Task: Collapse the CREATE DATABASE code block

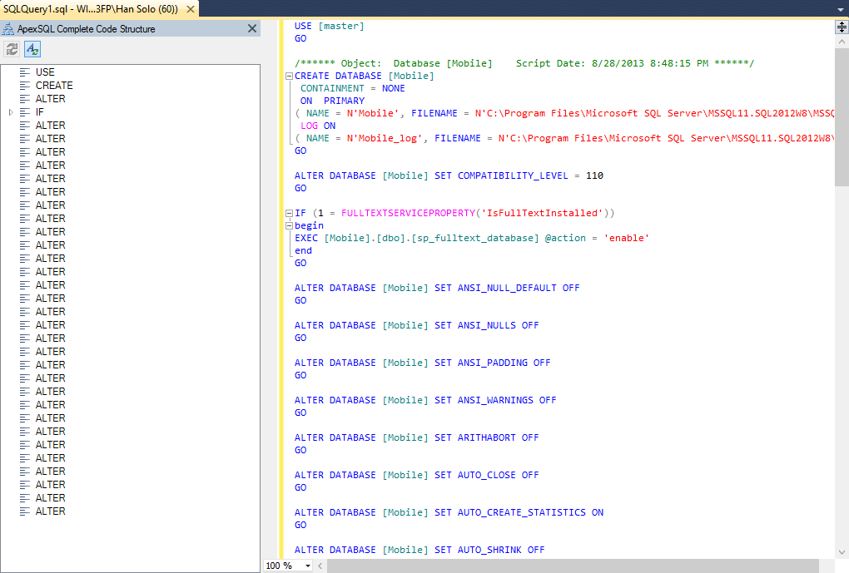Action: point(289,76)
